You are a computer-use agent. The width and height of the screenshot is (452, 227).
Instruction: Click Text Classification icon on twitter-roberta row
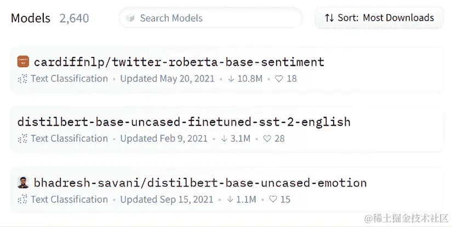(x=22, y=79)
